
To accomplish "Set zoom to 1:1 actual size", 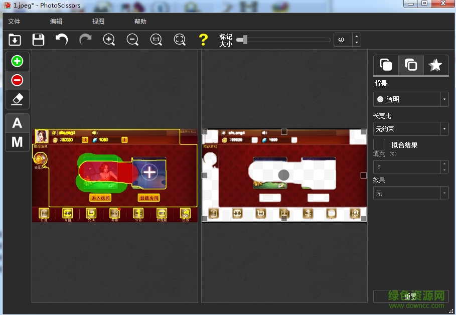I will (x=156, y=40).
